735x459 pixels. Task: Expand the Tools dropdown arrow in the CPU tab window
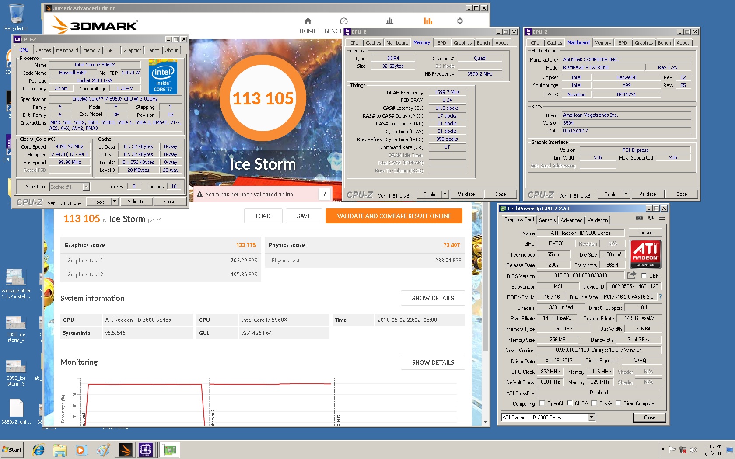115,202
